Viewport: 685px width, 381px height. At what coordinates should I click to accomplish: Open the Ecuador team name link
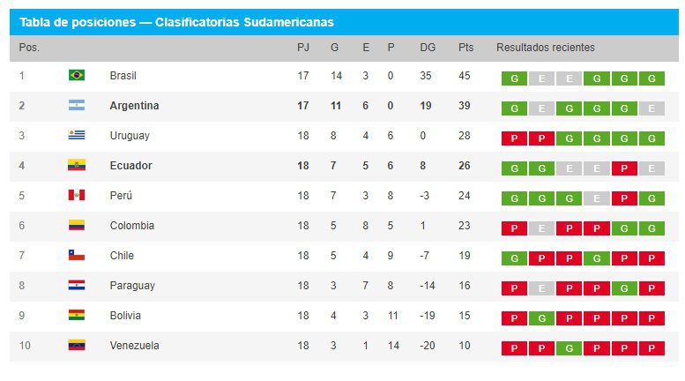130,166
